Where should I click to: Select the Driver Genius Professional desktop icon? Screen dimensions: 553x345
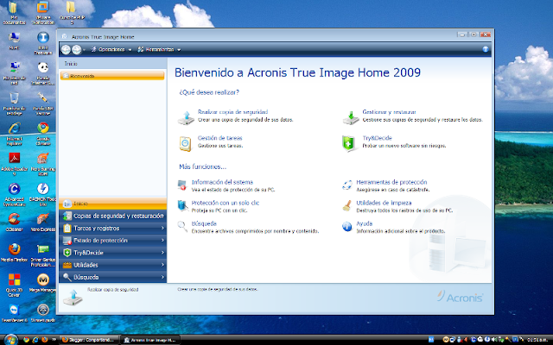[43, 255]
